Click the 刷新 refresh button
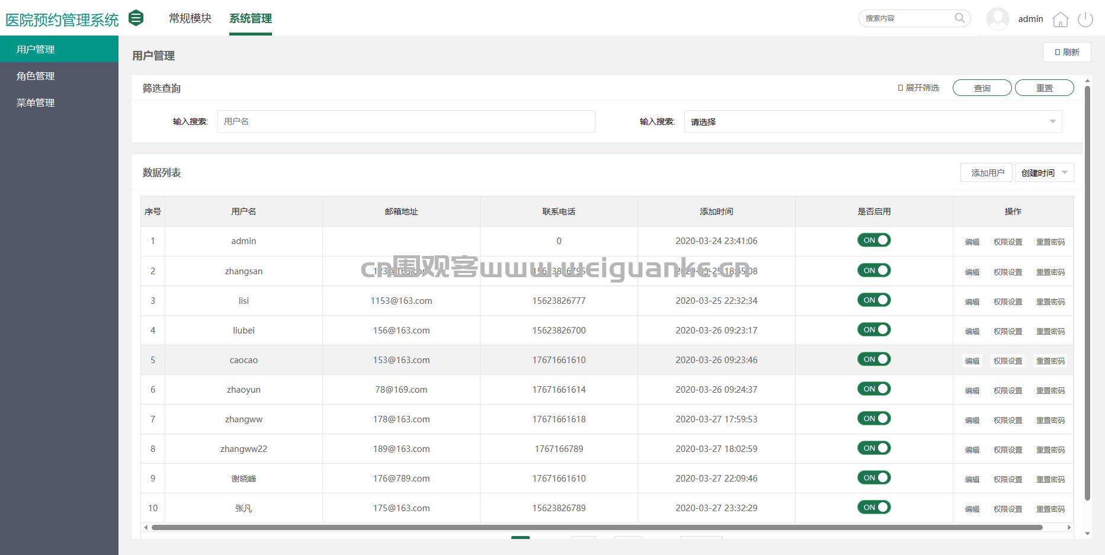The height and width of the screenshot is (555, 1105). pos(1066,52)
